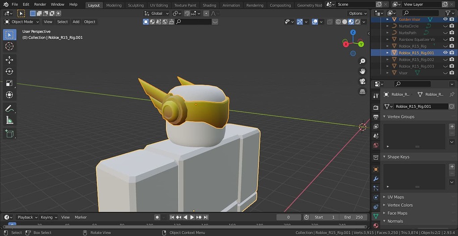Click the Pan view hand icon
458x236 pixels.
(362, 71)
